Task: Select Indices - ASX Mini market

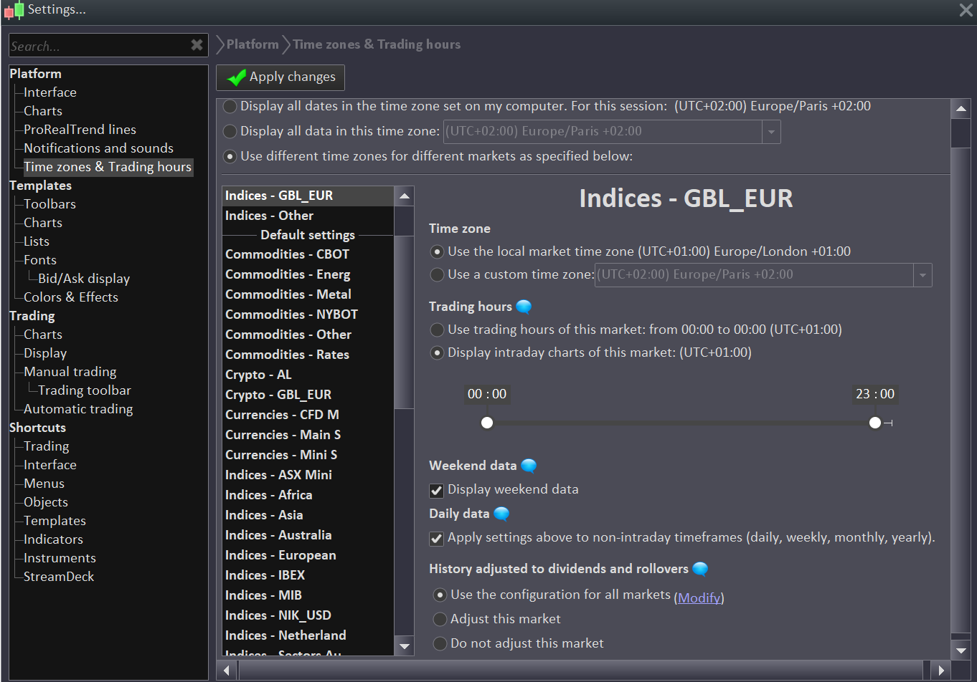Action: (308, 475)
